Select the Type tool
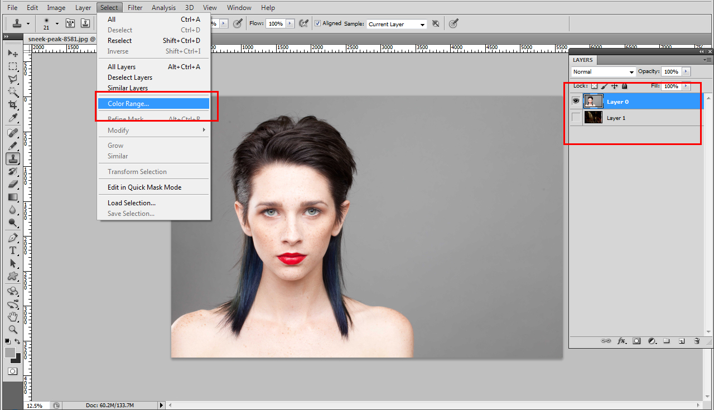The height and width of the screenshot is (410, 714). 12,250
